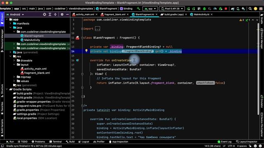Open the App Inspection tool window

[119, 142]
